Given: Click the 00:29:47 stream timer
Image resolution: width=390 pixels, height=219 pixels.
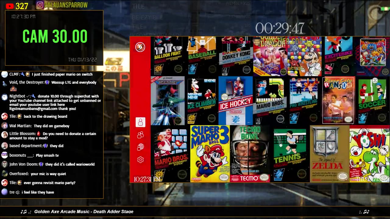Looking at the screenshot, I should tap(280, 29).
